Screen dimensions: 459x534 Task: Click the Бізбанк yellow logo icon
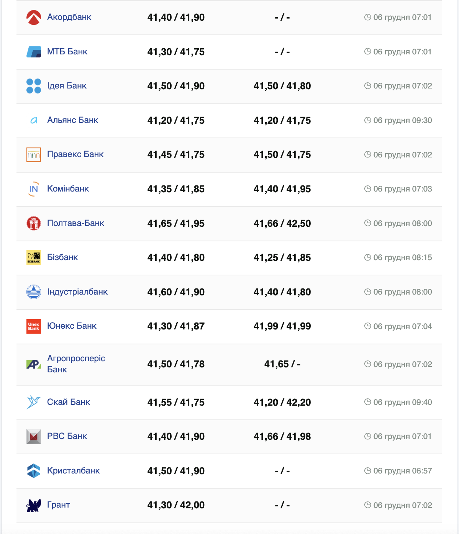click(x=34, y=257)
